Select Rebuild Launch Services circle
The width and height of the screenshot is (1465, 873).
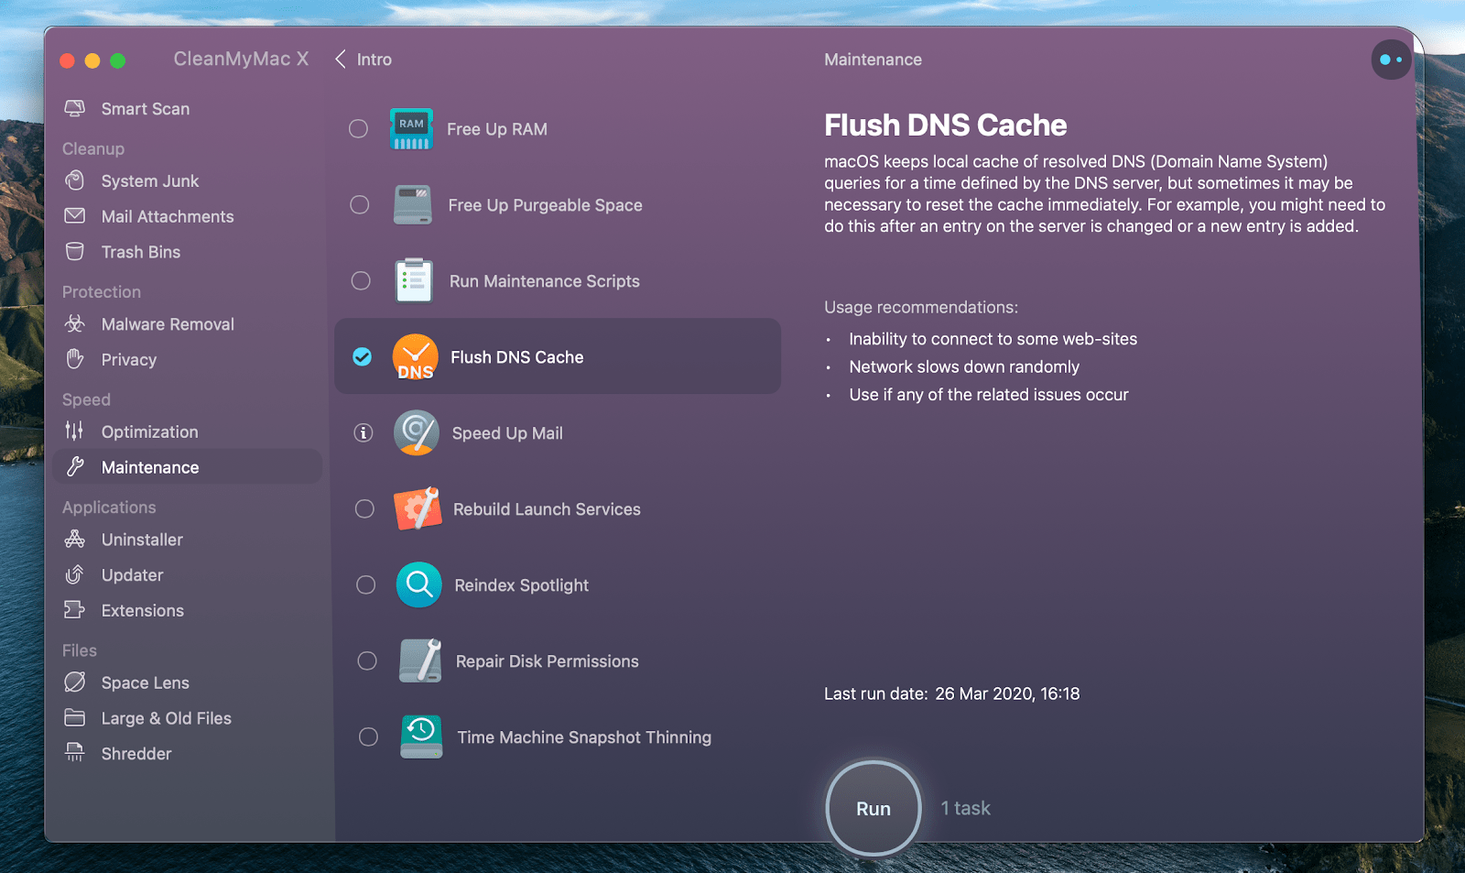[364, 508]
